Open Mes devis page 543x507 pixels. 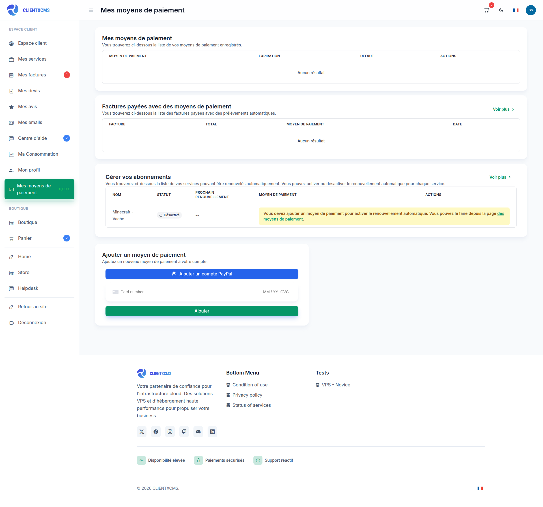pyautogui.click(x=39, y=91)
